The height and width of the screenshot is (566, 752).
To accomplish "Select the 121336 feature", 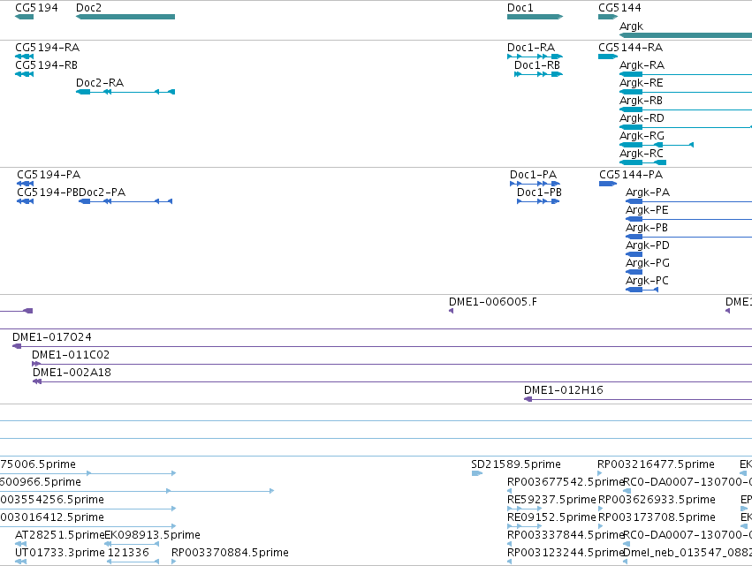I will (x=133, y=562).
